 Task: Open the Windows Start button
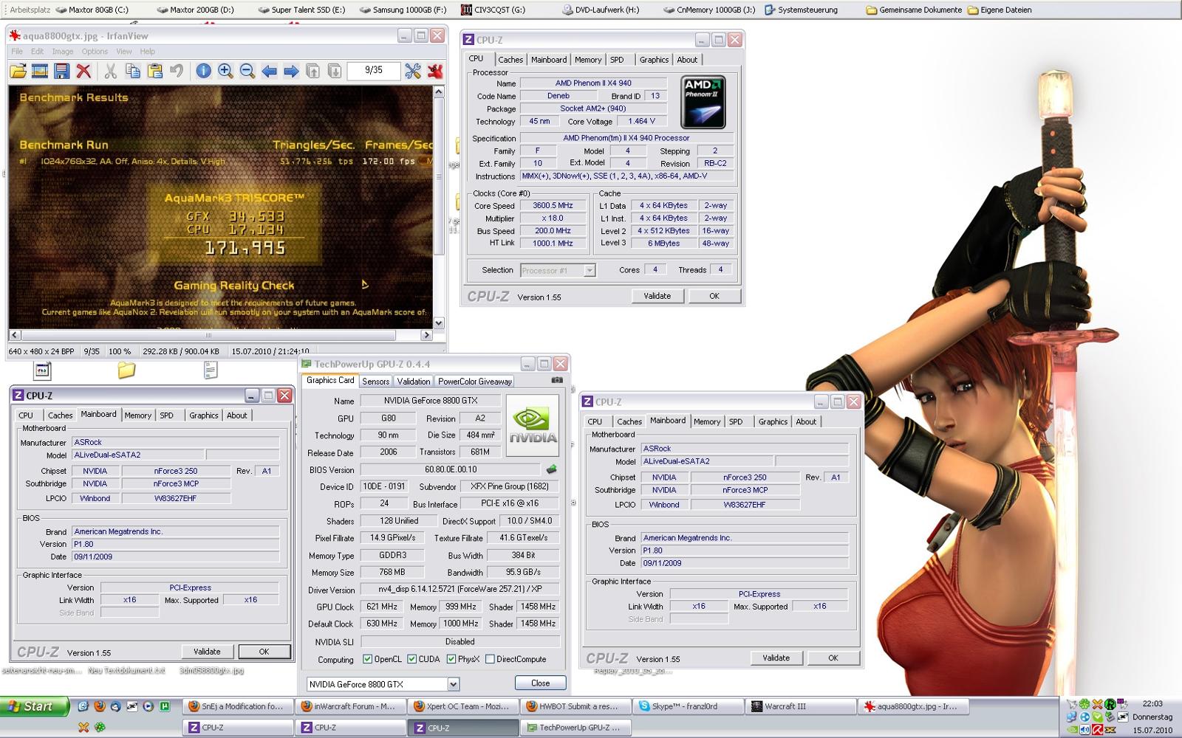pyautogui.click(x=35, y=706)
